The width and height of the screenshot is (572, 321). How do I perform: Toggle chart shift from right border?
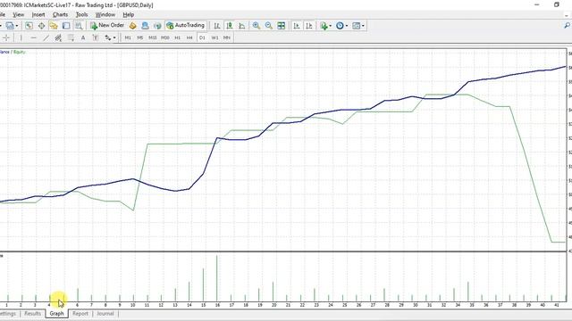(x=309, y=26)
